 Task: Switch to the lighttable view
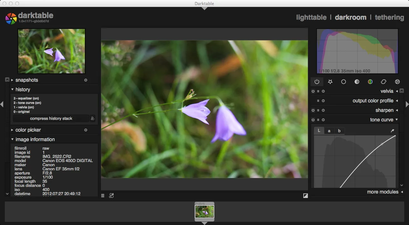click(x=311, y=17)
